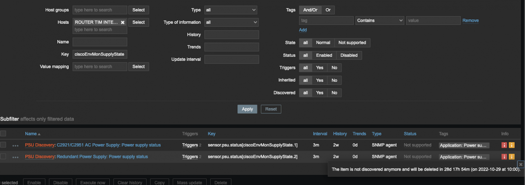Tick checkbox for Redundant Power Supply row
Viewport: 525px width, 185px height.
tap(3, 157)
